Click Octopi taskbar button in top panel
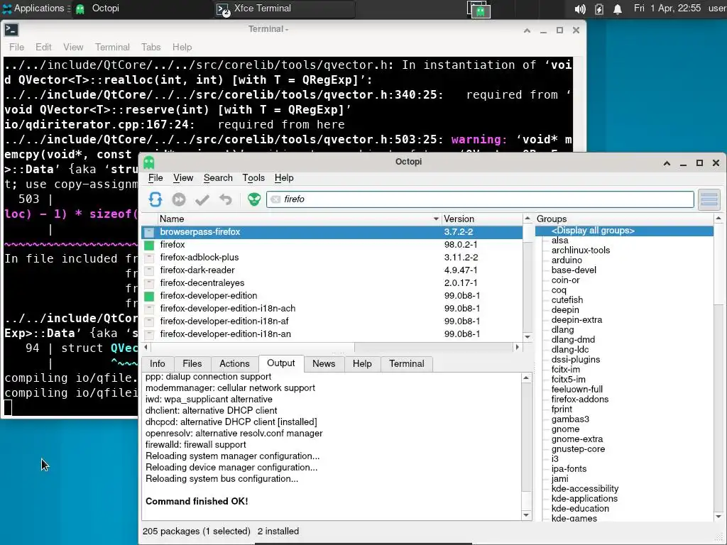This screenshot has width=727, height=545. pyautogui.click(x=141, y=9)
